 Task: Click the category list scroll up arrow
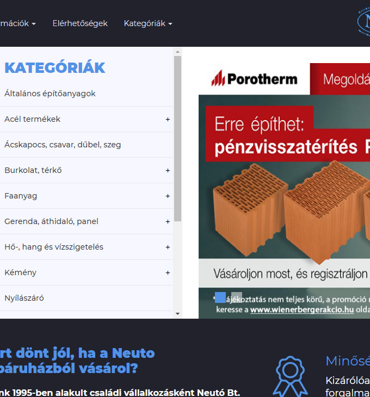[x=177, y=52]
